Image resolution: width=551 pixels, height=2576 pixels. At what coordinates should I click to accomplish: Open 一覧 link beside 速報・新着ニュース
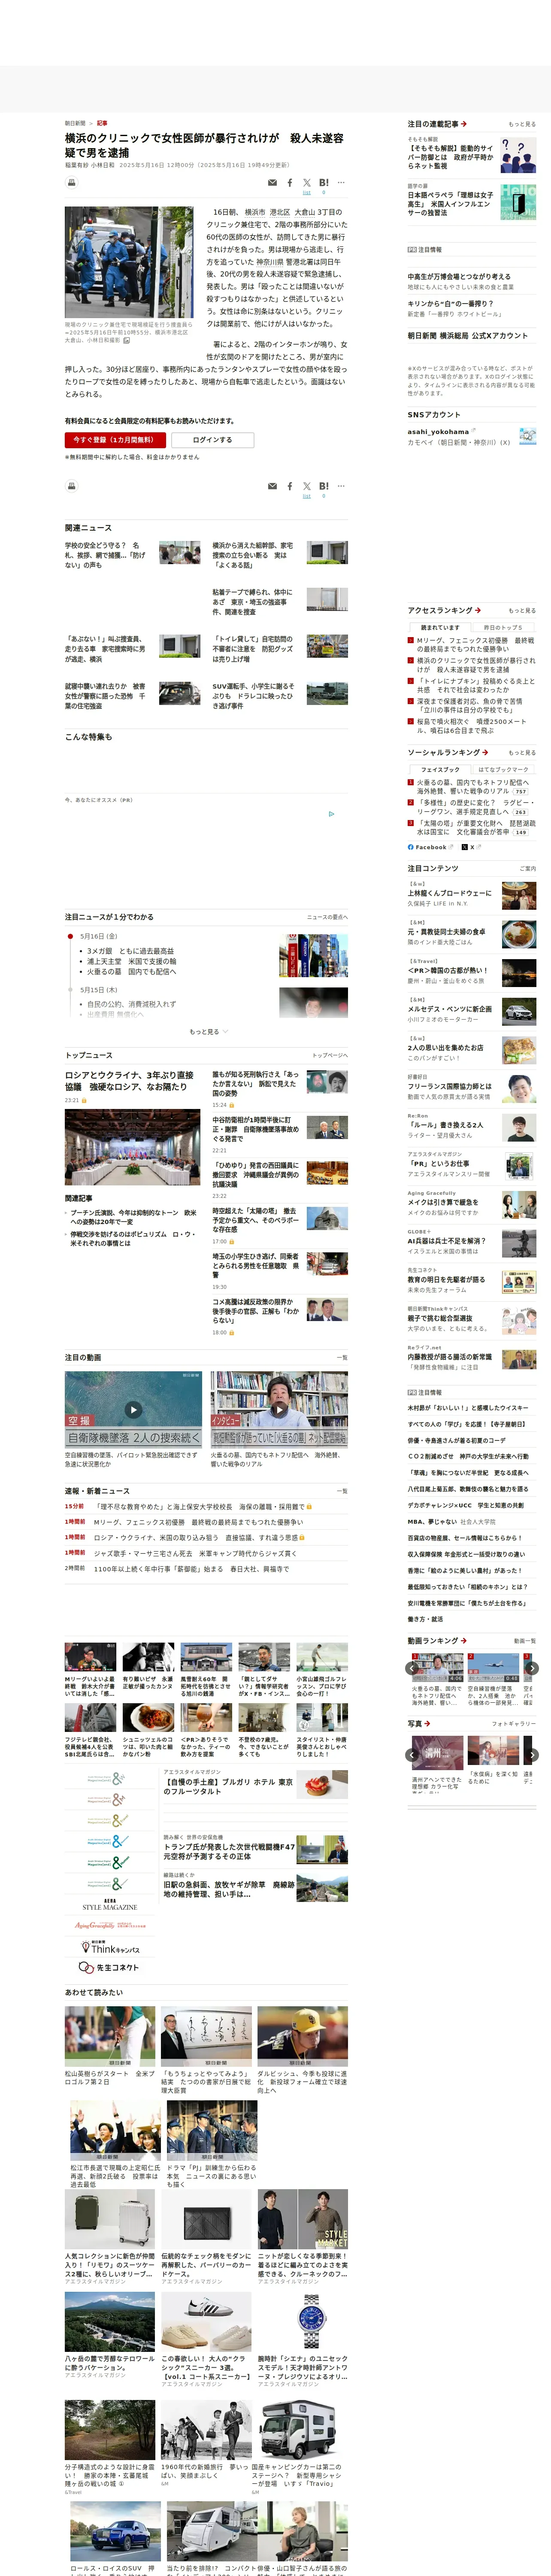tap(342, 1491)
